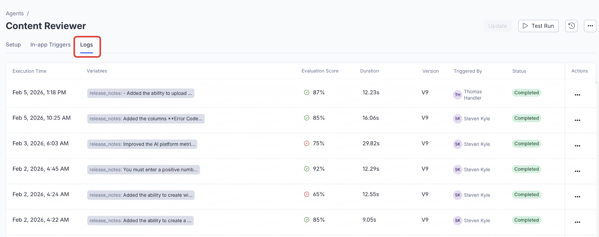Open actions menu for Feb 2, 4:22 AM run
599x237 pixels.
[x=577, y=222]
